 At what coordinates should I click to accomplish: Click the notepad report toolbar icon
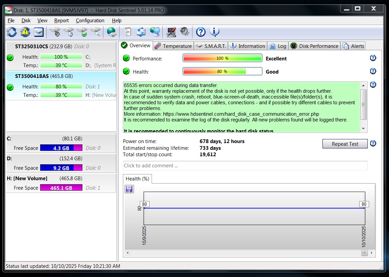point(128,32)
